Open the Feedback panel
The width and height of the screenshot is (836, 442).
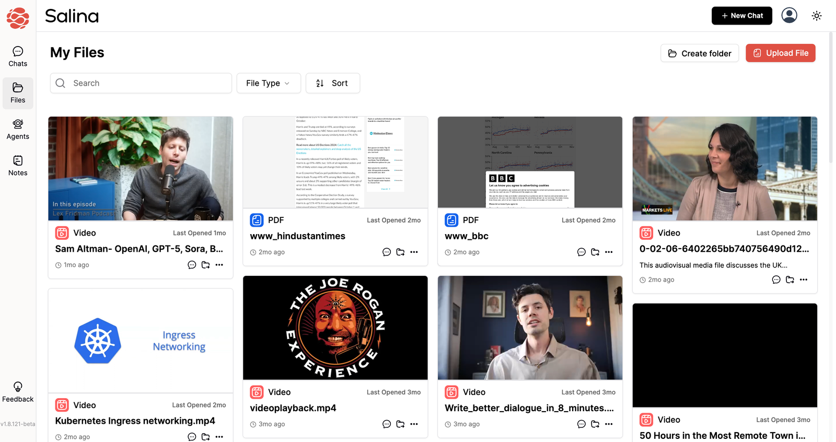(x=18, y=392)
